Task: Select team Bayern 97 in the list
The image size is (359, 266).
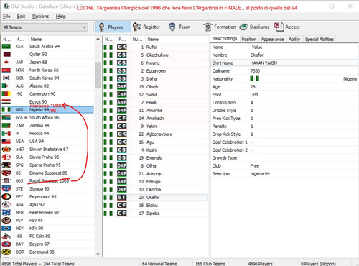Action: pos(47,244)
